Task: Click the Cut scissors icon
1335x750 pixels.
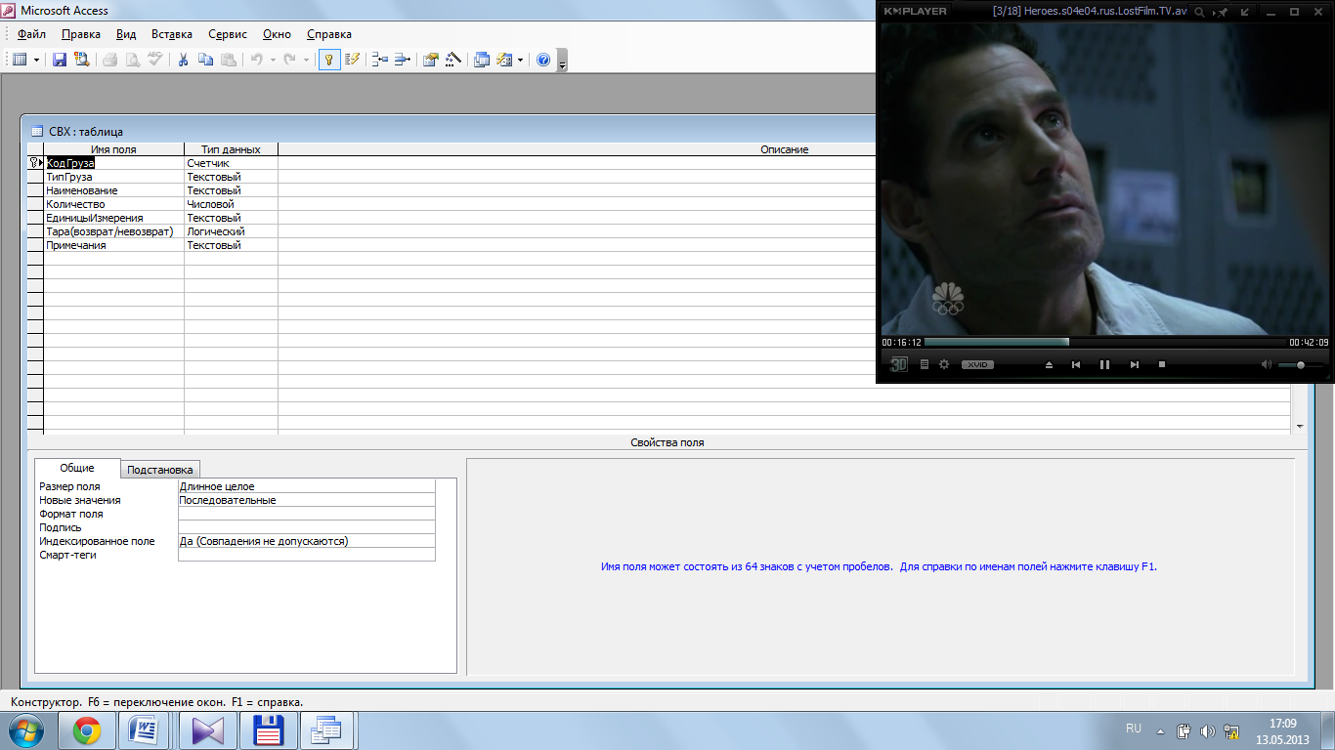Action: (183, 60)
